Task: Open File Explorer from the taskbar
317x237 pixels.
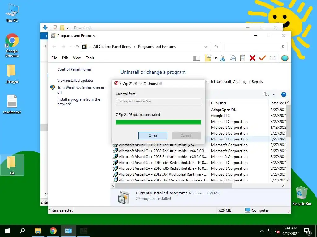Action: click(38, 231)
